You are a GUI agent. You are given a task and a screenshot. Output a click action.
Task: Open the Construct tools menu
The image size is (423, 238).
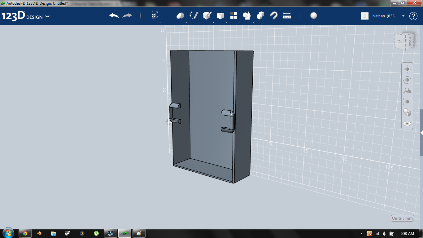tap(207, 16)
